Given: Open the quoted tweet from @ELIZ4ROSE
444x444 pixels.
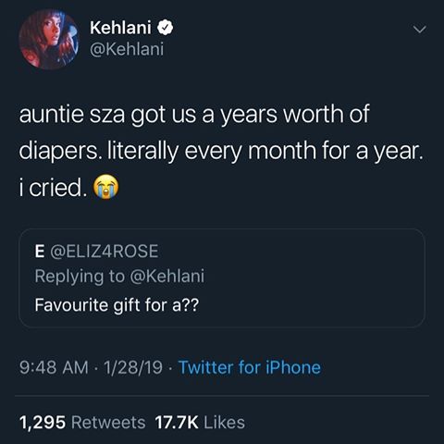Looking at the screenshot, I should (222, 278).
